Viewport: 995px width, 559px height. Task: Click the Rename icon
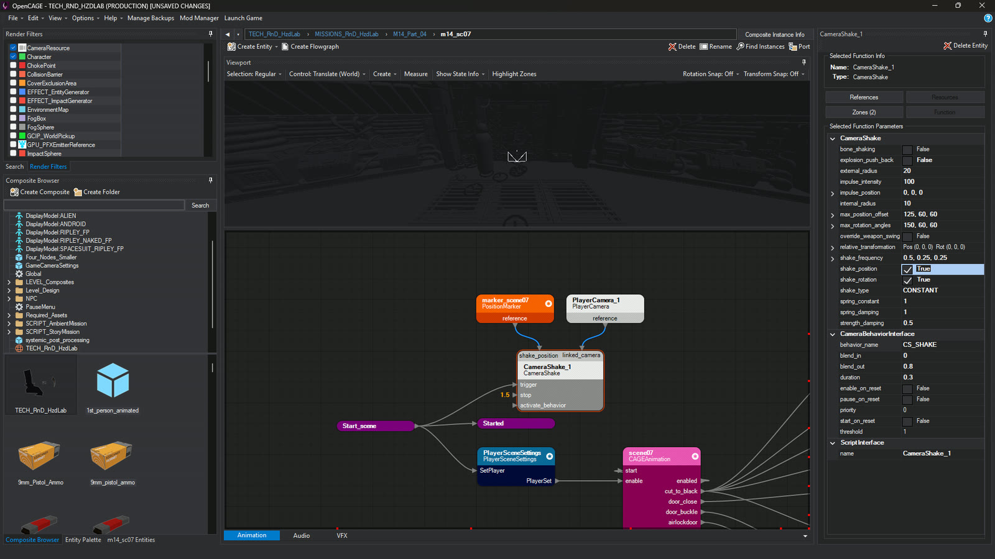704,47
